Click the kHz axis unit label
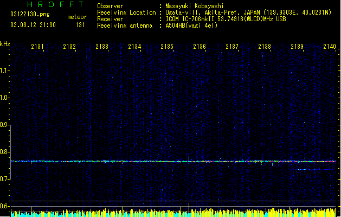The height and width of the screenshot is (217, 341). pos(5,44)
